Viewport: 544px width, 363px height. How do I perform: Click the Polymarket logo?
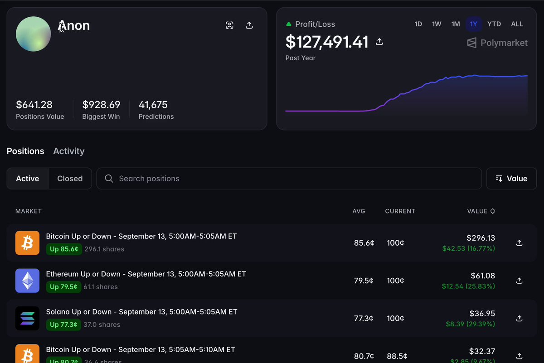pyautogui.click(x=497, y=43)
